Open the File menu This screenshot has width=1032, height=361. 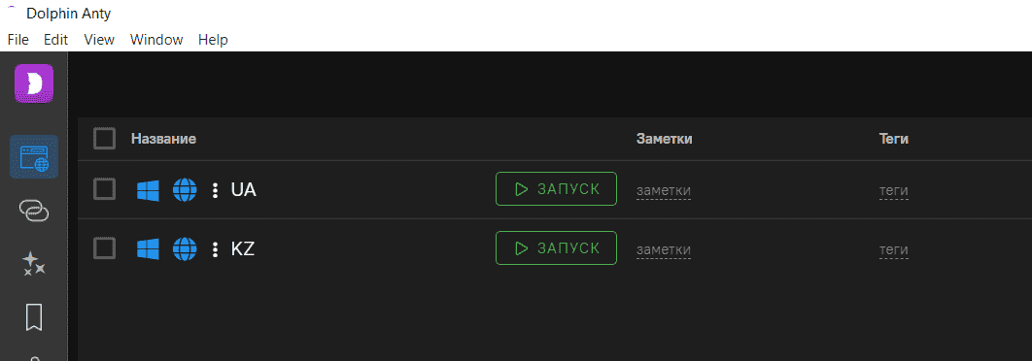(17, 40)
